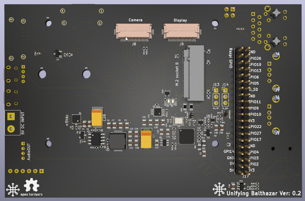The image size is (305, 201).
Task: Click the 'GPIO10' pin label
Action: (x=255, y=114)
